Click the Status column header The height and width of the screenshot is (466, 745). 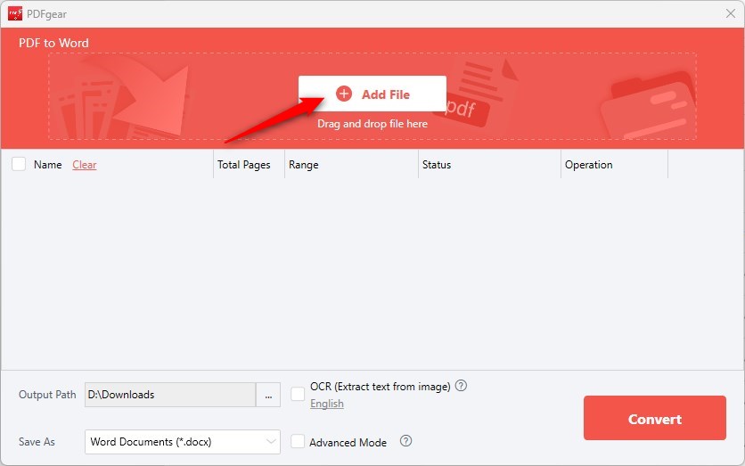437,165
